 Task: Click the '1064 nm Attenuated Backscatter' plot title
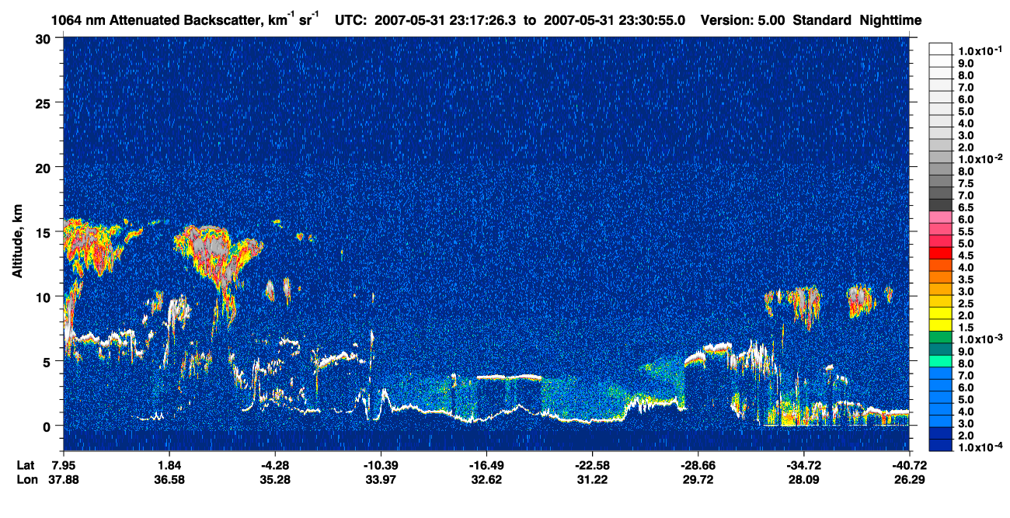pyautogui.click(x=186, y=21)
